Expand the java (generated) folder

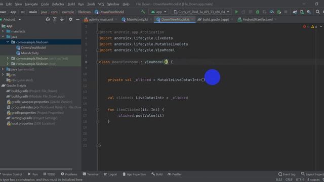coord(3,69)
